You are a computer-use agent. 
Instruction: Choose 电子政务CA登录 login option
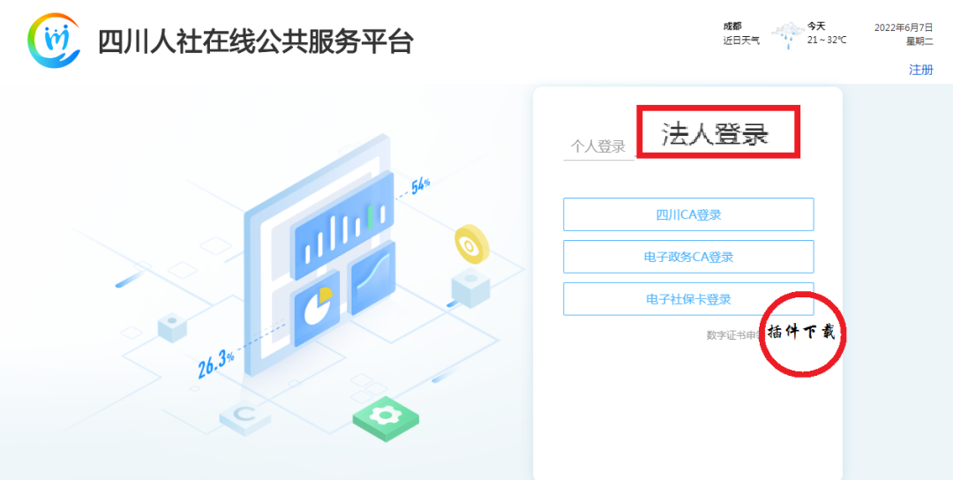(688, 257)
